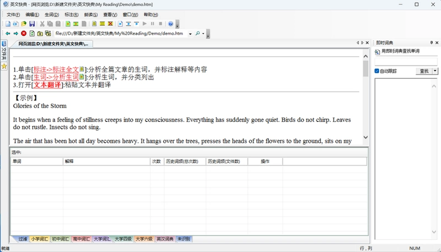Click the open folder toolbar icon
Viewport: 441px width, 252px height.
(24, 24)
